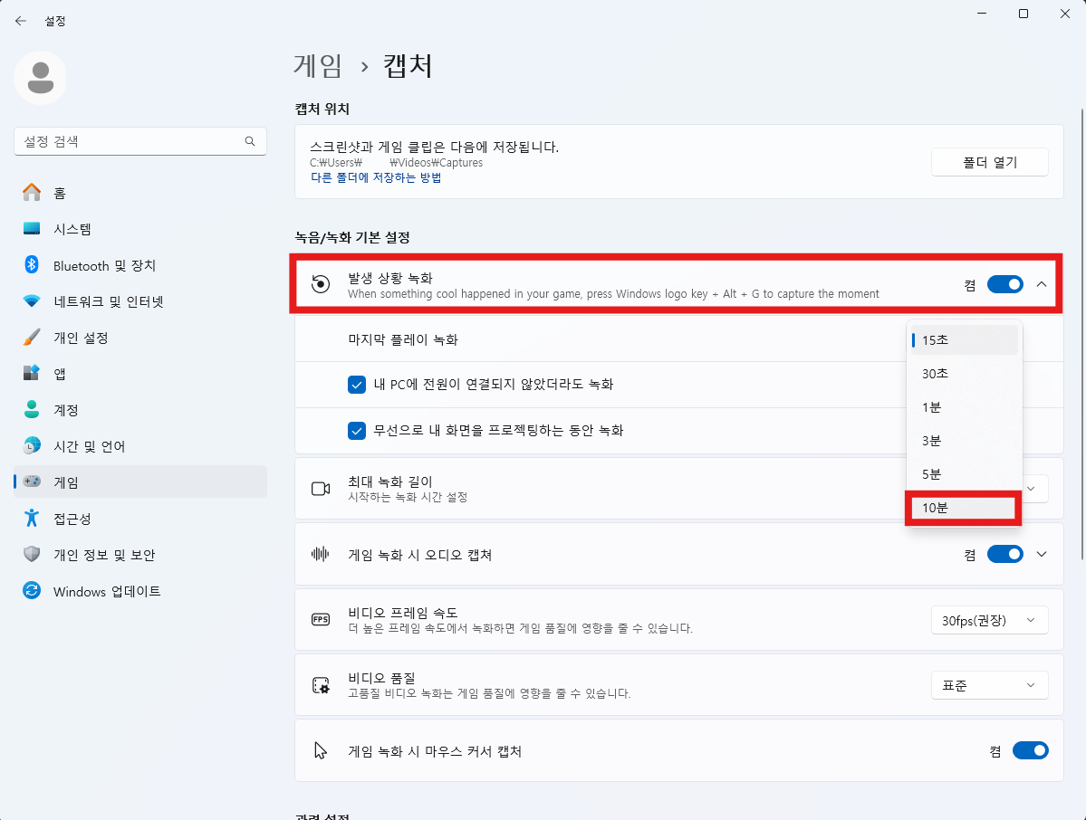Disable 게임 녹화 시 마우스 커서 캡처 toggle
This screenshot has width=1086, height=820.
pyautogui.click(x=1030, y=750)
